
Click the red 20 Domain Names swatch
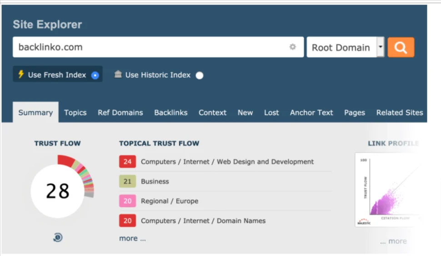pos(127,220)
